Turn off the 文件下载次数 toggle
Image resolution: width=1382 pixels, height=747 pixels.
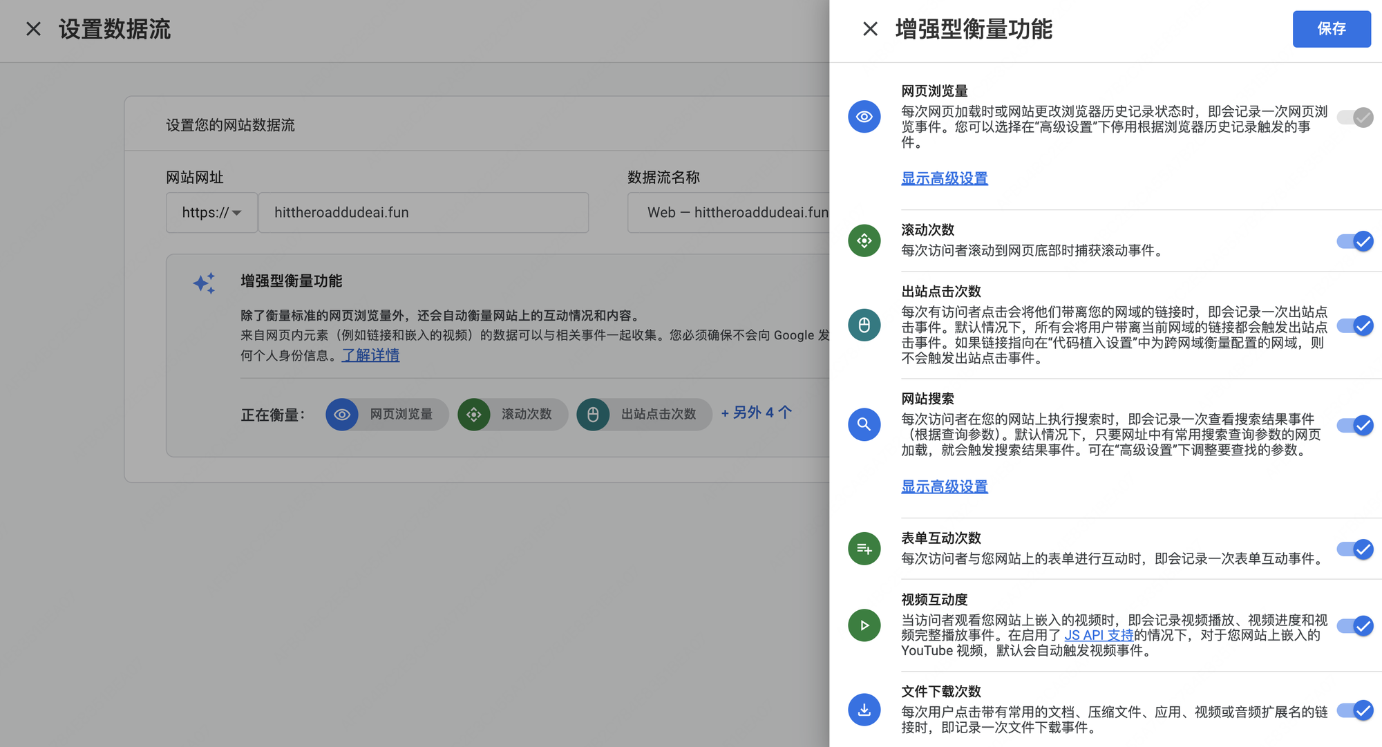point(1355,710)
